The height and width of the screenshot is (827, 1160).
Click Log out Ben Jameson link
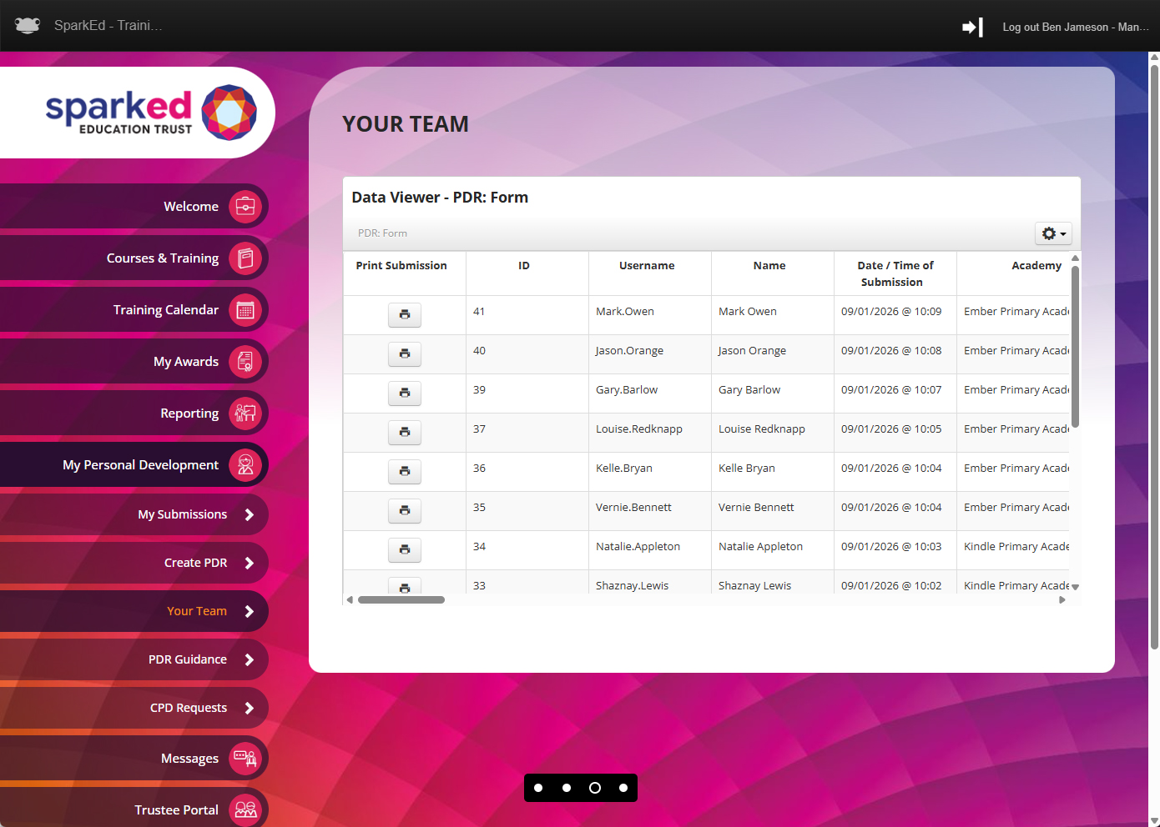(1075, 28)
